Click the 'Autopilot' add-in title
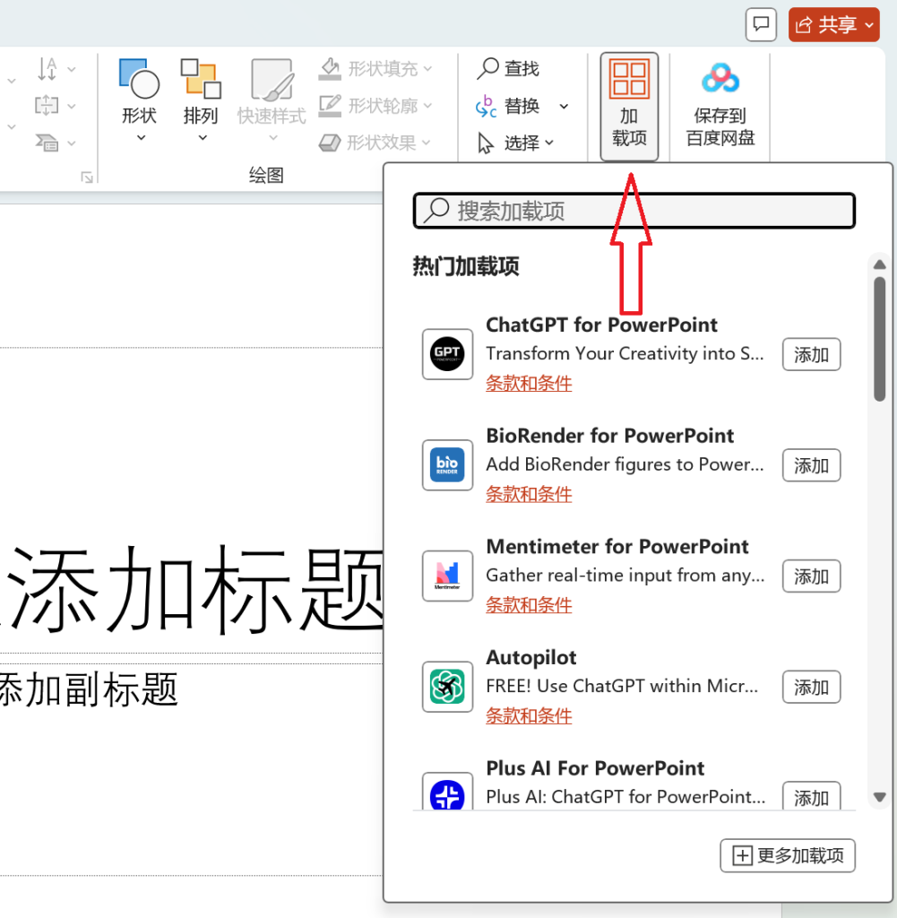 [x=531, y=657]
